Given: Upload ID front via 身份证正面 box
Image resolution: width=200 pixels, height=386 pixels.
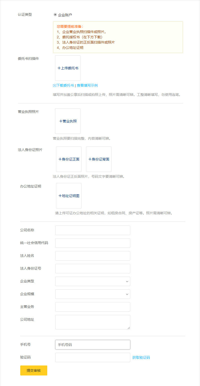Looking at the screenshot, I should pyautogui.click(x=69, y=159).
